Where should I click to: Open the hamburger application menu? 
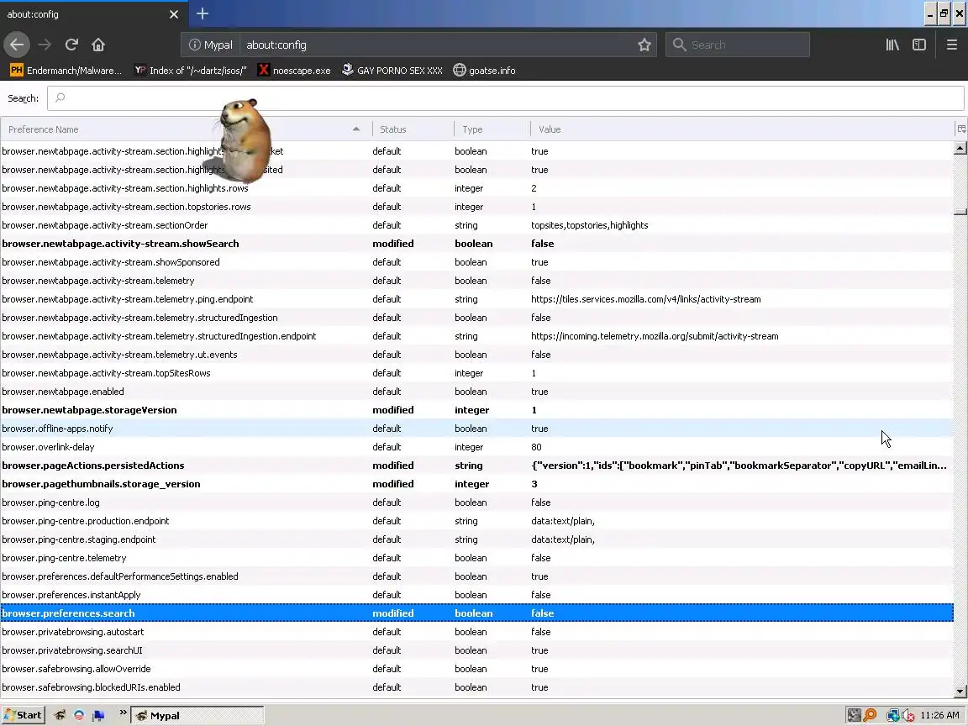coord(951,45)
